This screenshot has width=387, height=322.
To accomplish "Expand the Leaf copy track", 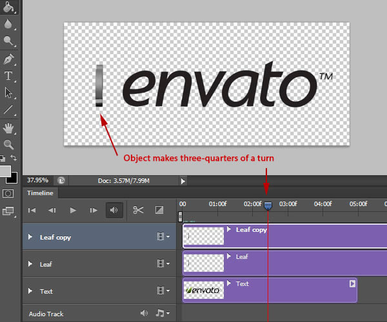I will pos(30,237).
